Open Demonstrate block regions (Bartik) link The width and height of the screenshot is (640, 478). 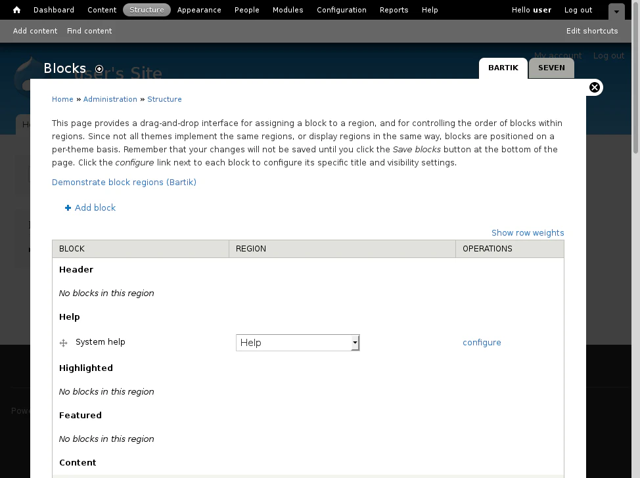pyautogui.click(x=124, y=183)
